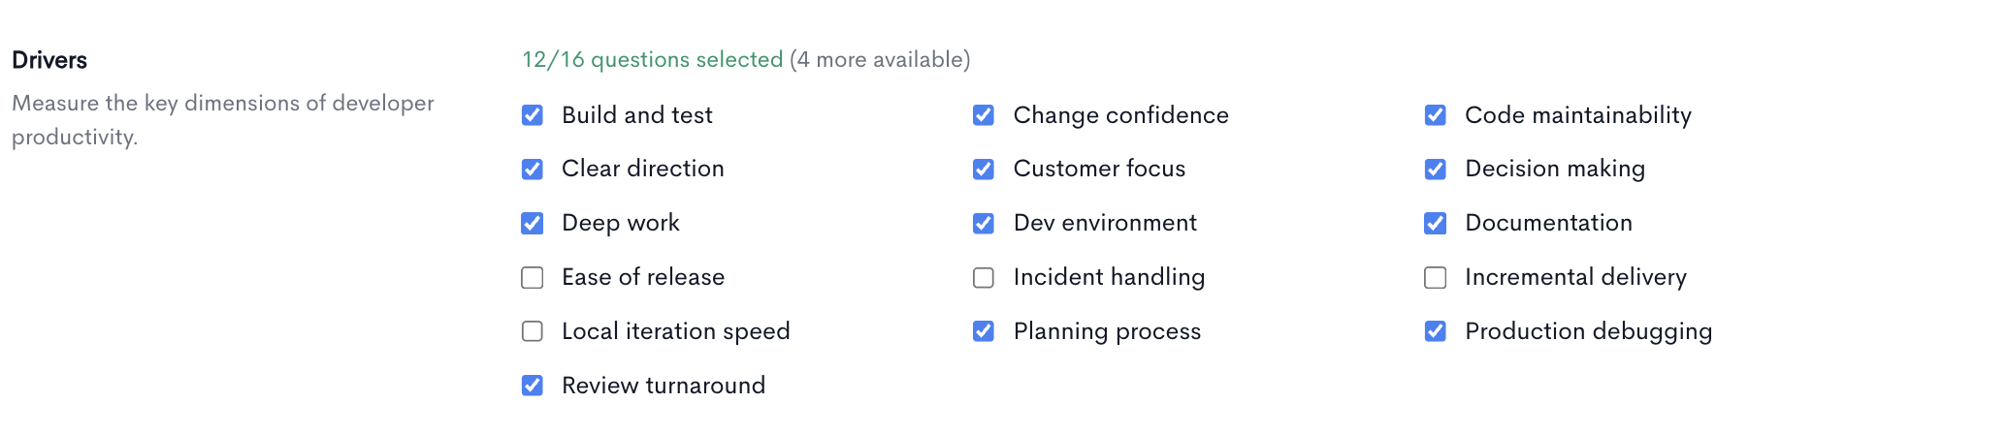Enable the Ease of release checkbox
The image size is (2008, 434).
click(532, 278)
